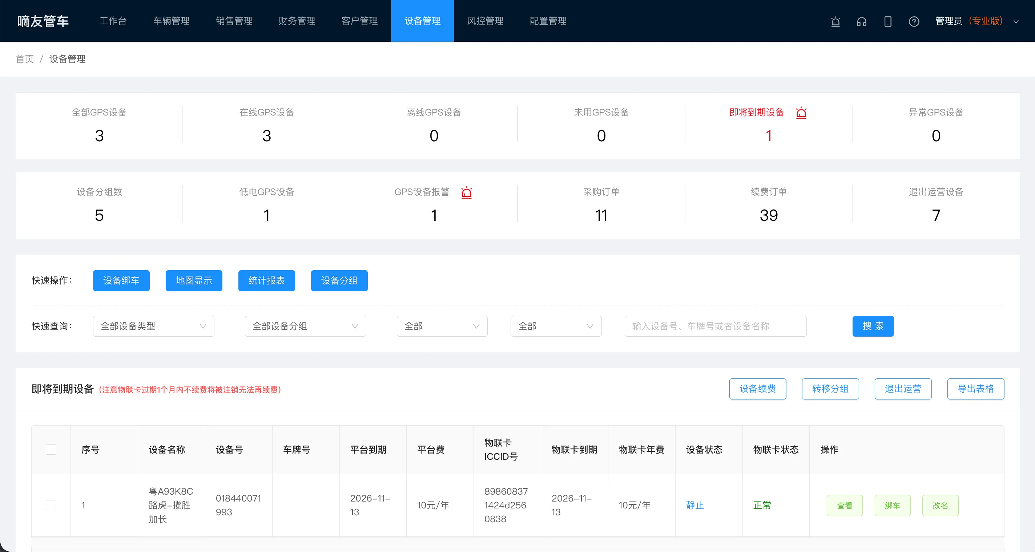Click the 设备分组 blue button

tap(339, 280)
